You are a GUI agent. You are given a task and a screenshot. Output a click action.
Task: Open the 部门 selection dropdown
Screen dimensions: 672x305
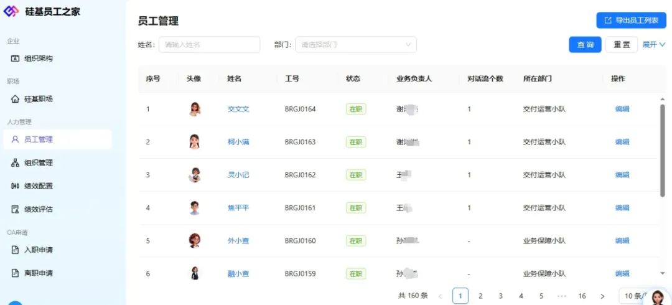tap(355, 45)
